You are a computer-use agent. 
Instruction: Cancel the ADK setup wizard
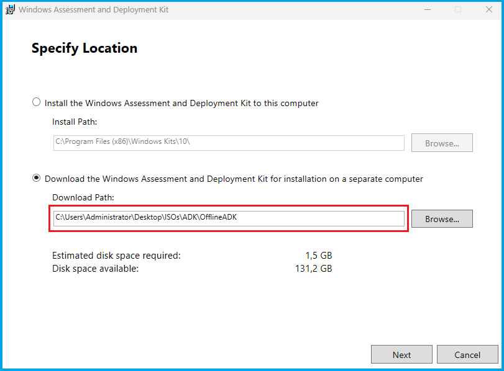[x=467, y=355]
